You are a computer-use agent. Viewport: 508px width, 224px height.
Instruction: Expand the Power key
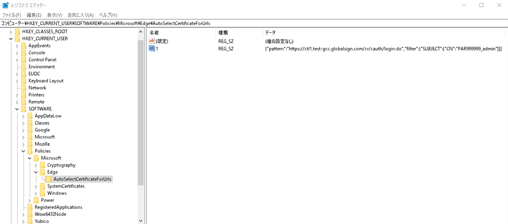pos(30,200)
